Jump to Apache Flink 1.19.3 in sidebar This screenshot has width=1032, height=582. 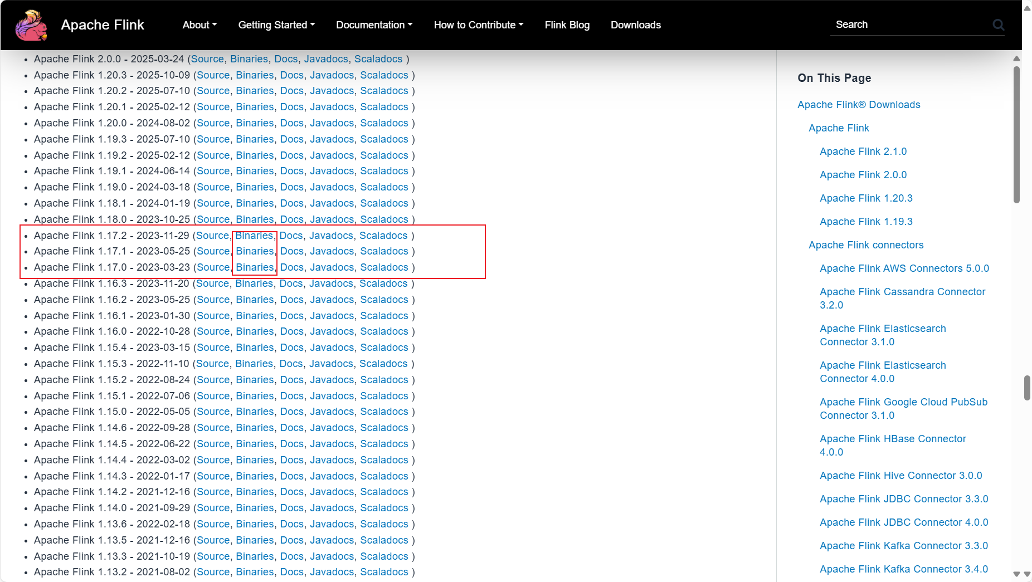(866, 222)
